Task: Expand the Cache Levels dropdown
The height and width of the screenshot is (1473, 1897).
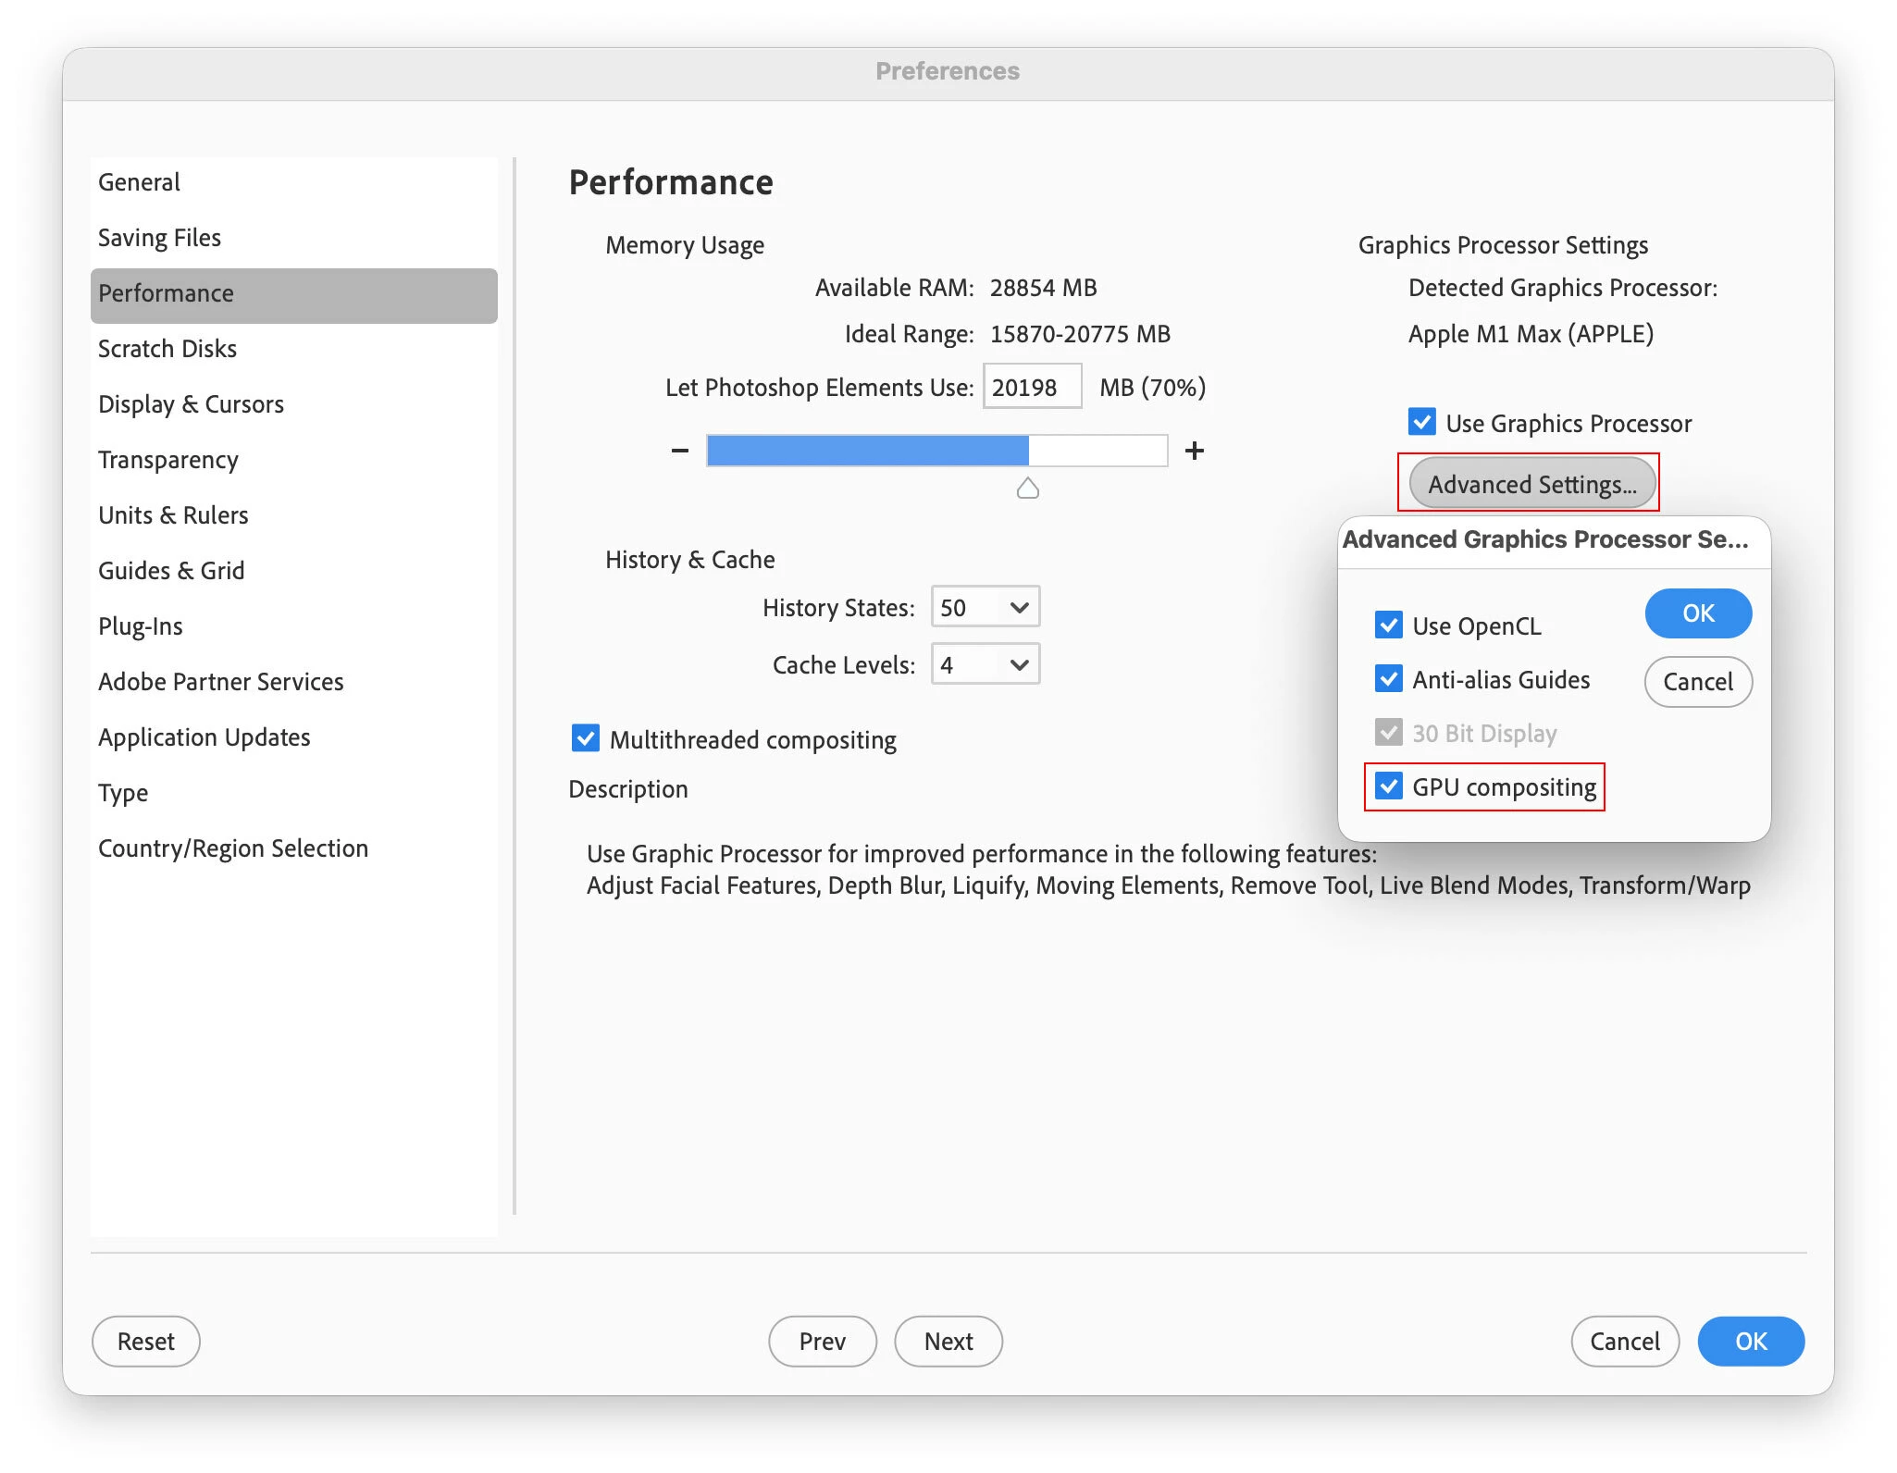Action: click(x=985, y=664)
